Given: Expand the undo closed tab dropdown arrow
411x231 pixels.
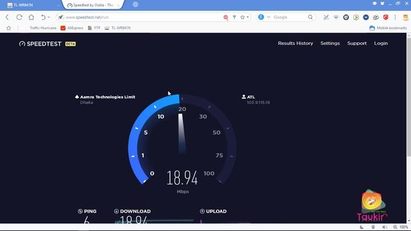Looking at the screenshot, I should (49, 17).
